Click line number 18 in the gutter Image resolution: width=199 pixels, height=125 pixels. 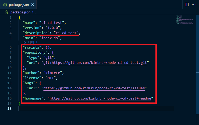coord(9,109)
